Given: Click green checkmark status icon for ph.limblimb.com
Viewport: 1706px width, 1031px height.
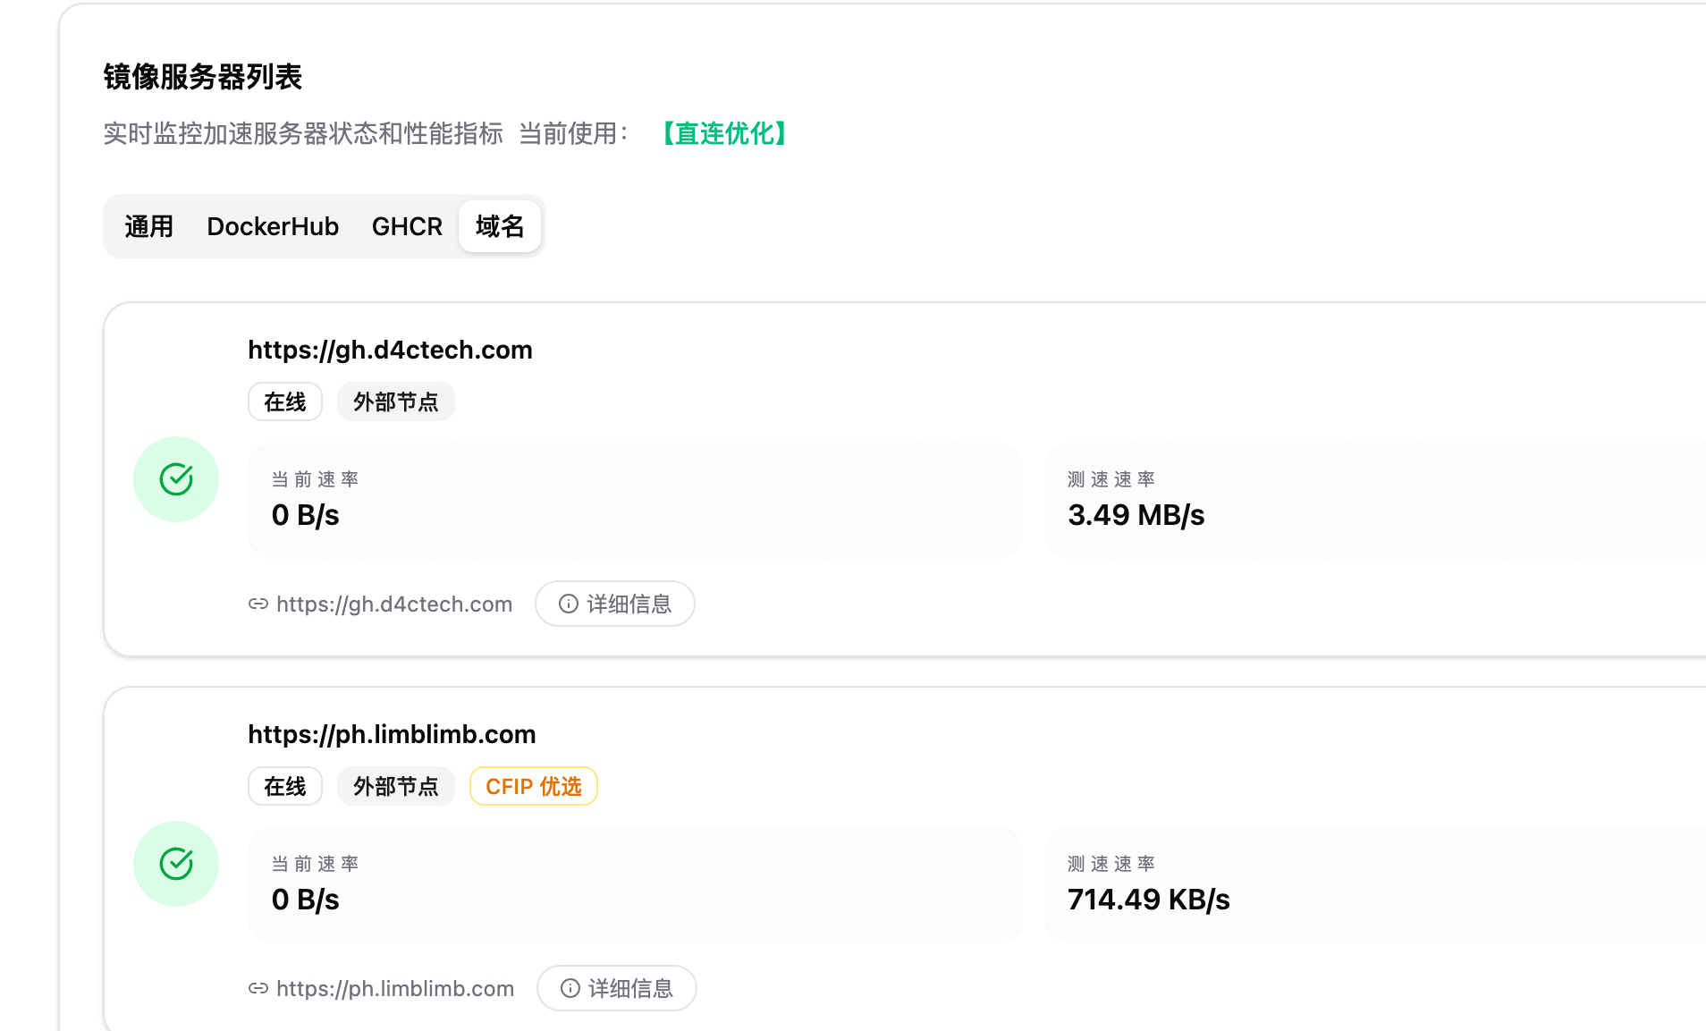Looking at the screenshot, I should click(176, 864).
